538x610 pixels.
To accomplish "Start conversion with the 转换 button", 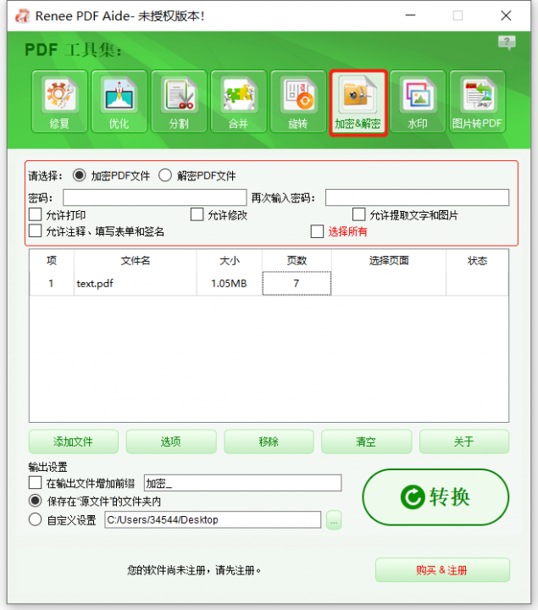I will click(x=435, y=497).
